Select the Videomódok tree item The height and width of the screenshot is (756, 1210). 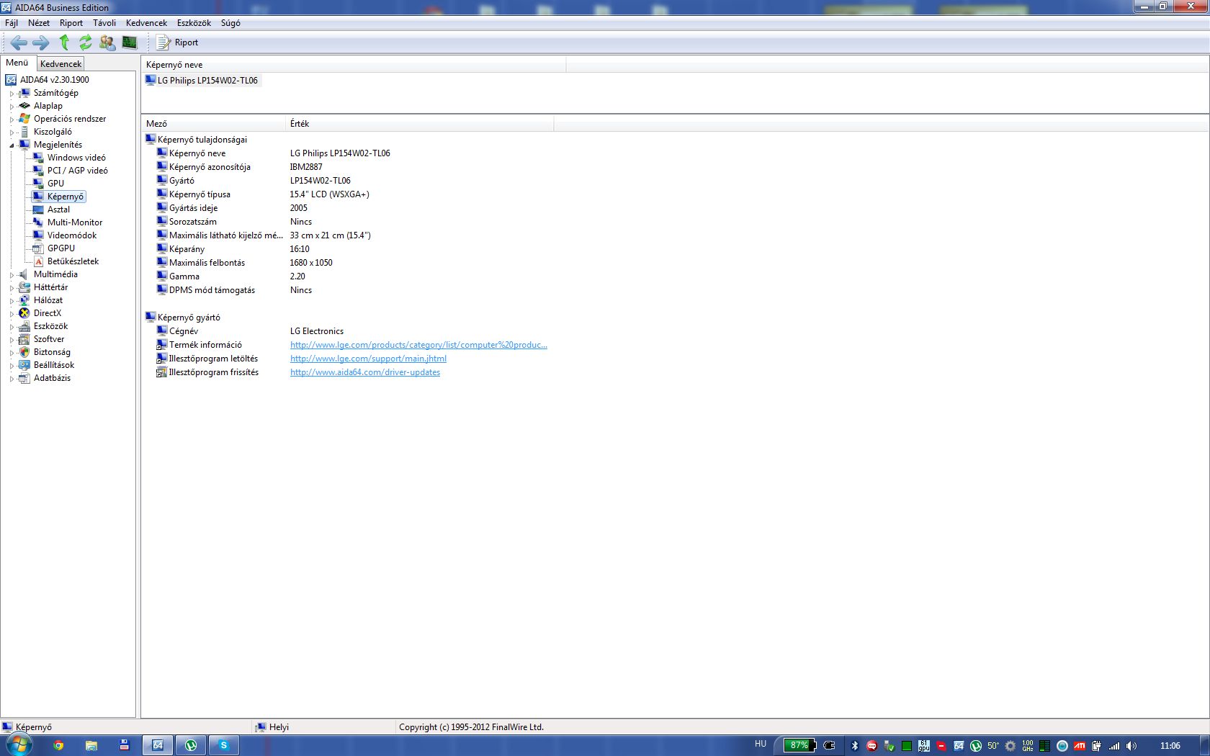tap(72, 235)
